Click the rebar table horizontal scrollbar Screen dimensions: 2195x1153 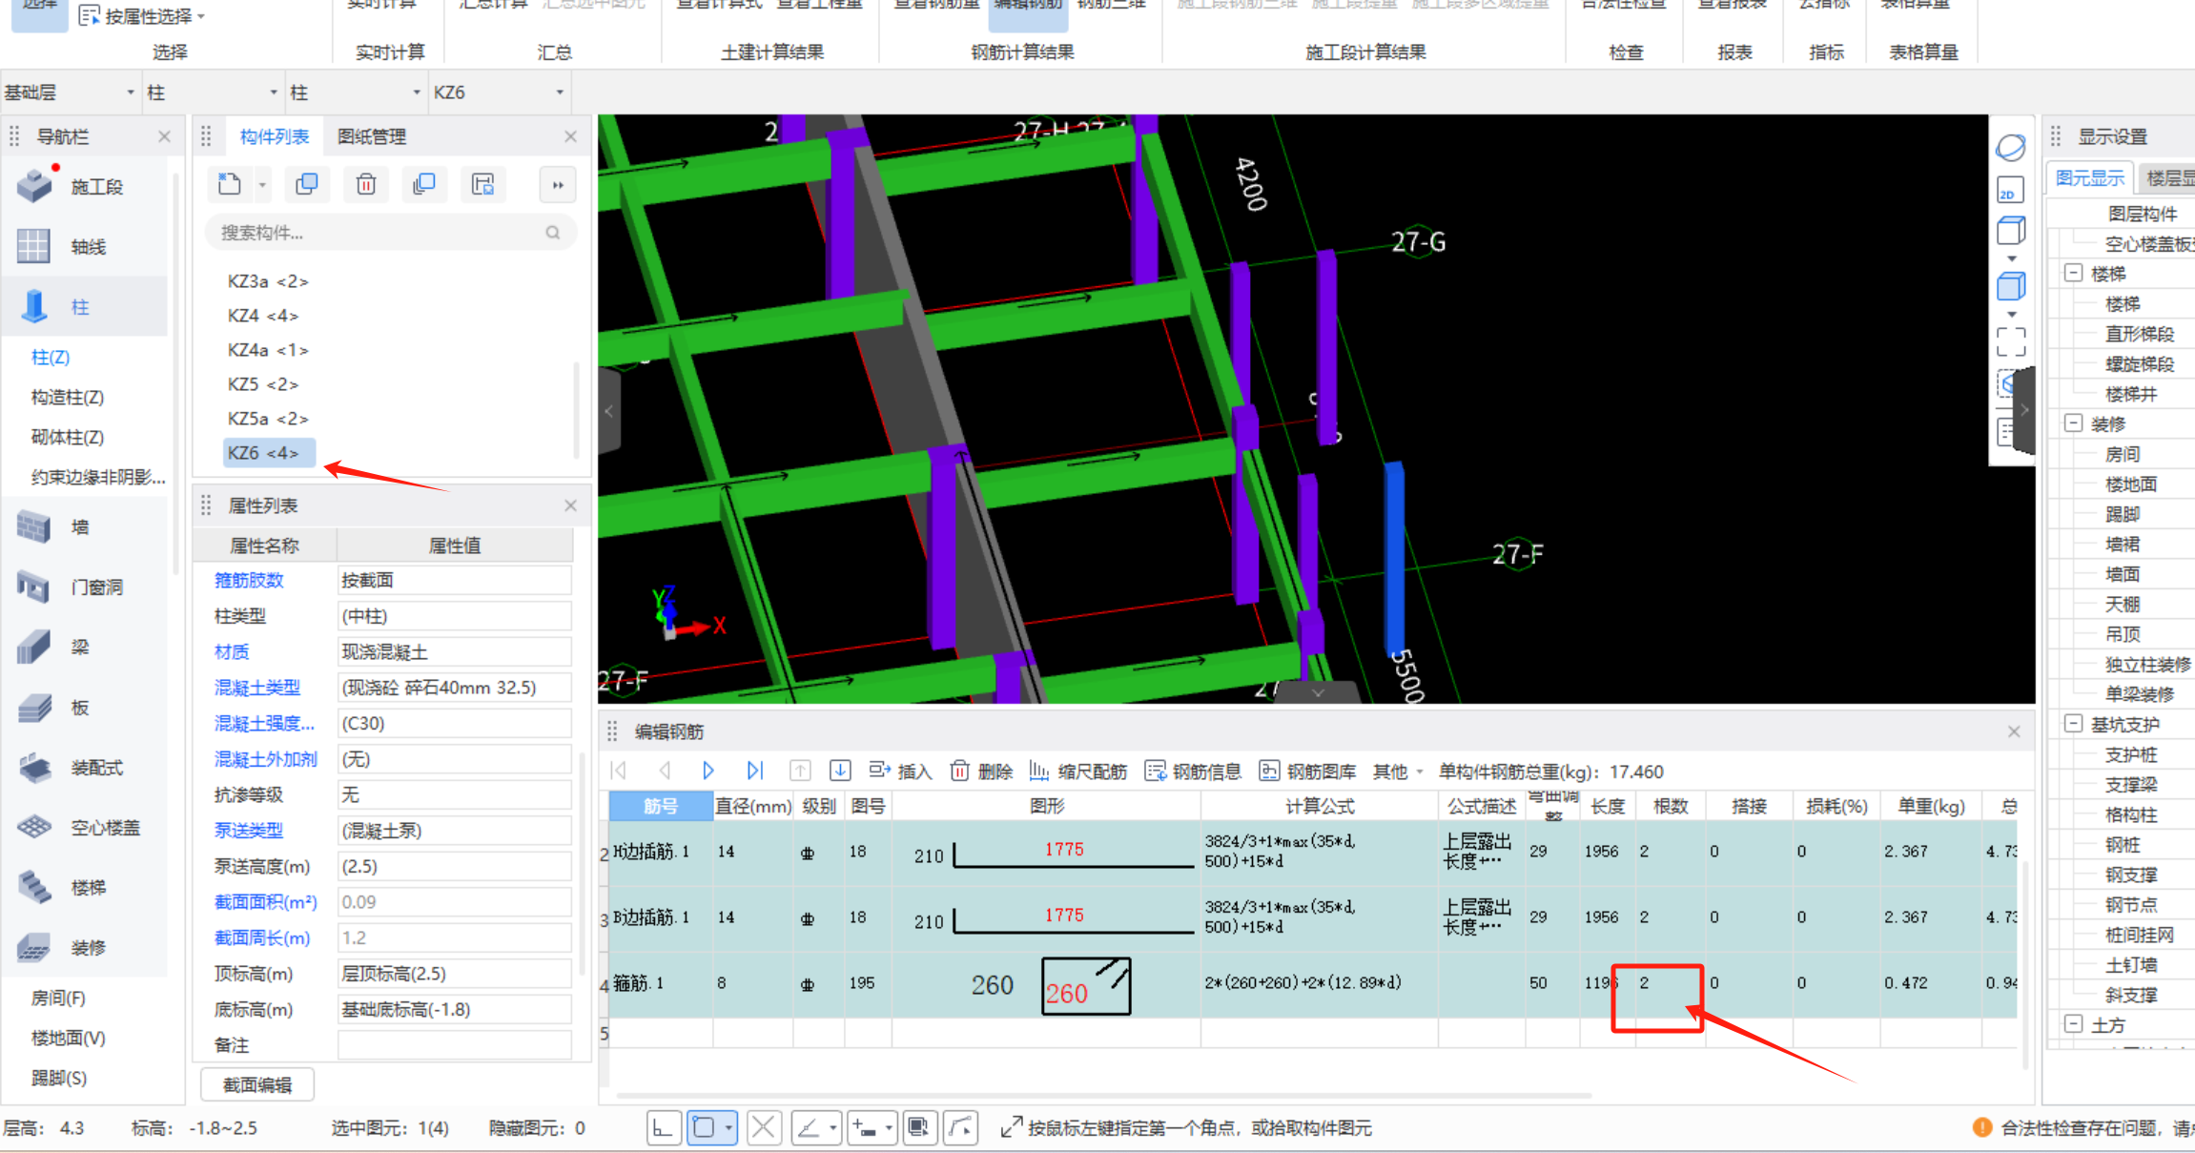click(1103, 1096)
